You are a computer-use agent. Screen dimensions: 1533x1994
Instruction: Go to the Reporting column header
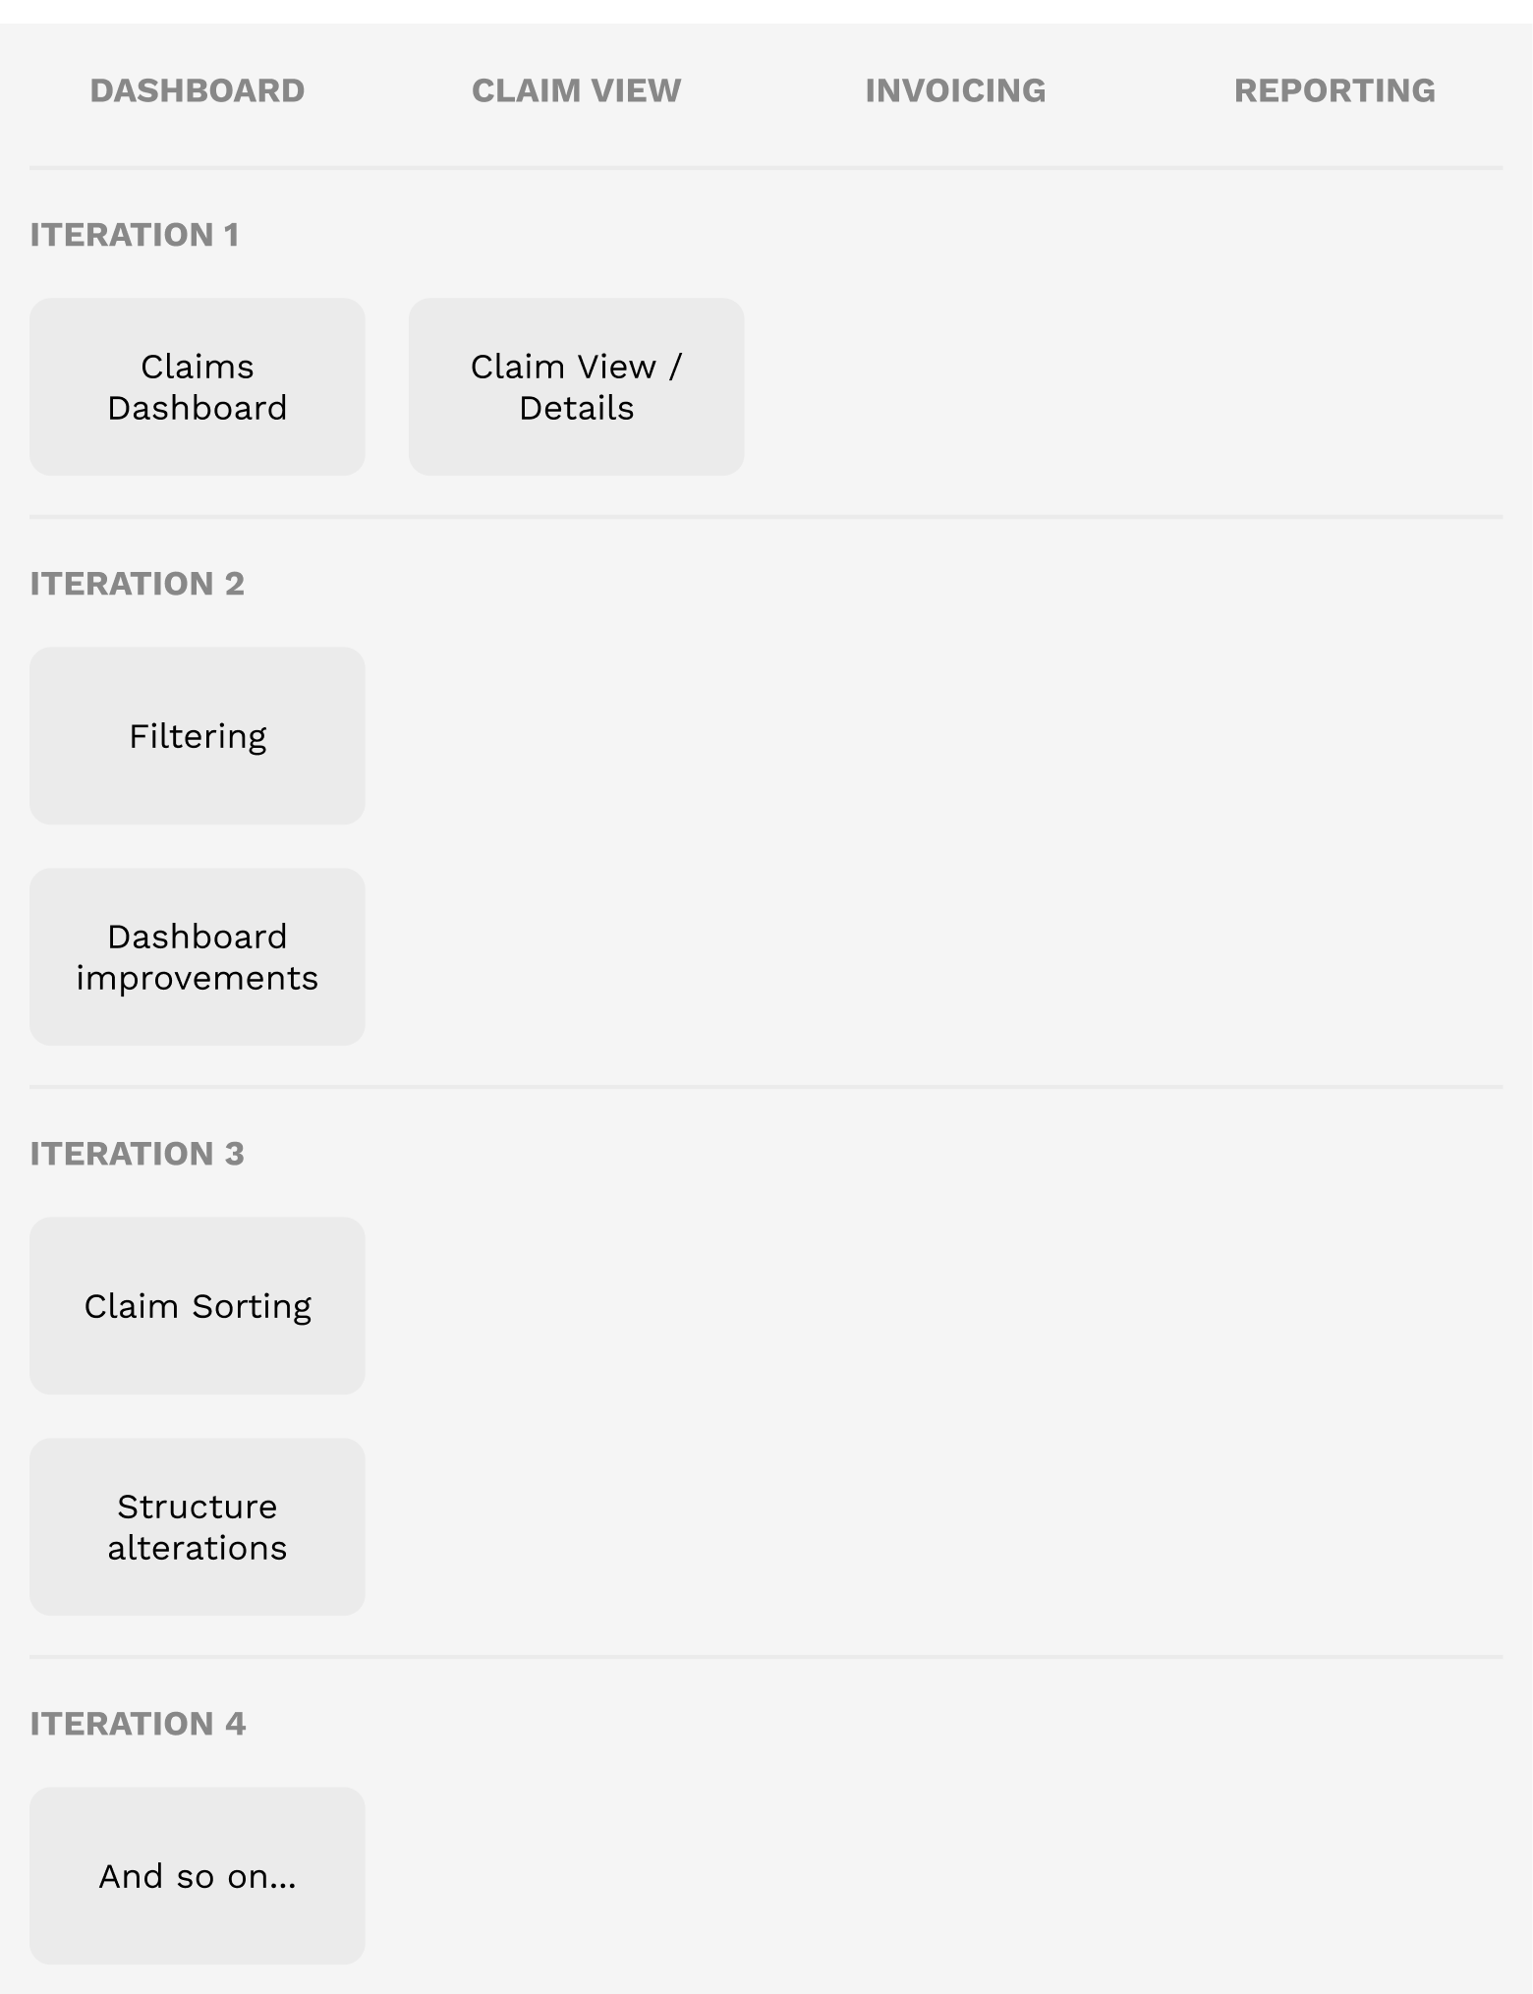pyautogui.click(x=1334, y=90)
